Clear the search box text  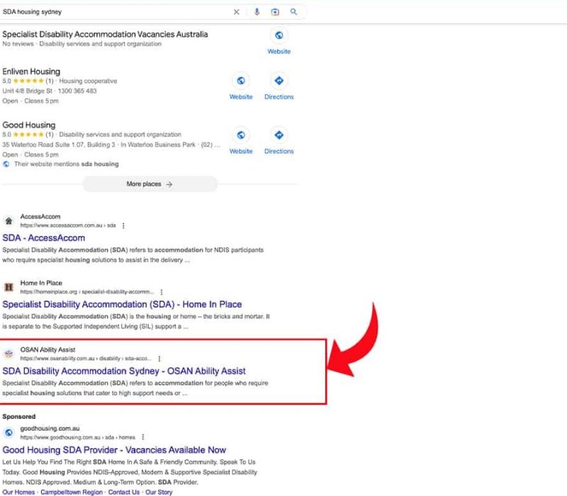pos(237,12)
